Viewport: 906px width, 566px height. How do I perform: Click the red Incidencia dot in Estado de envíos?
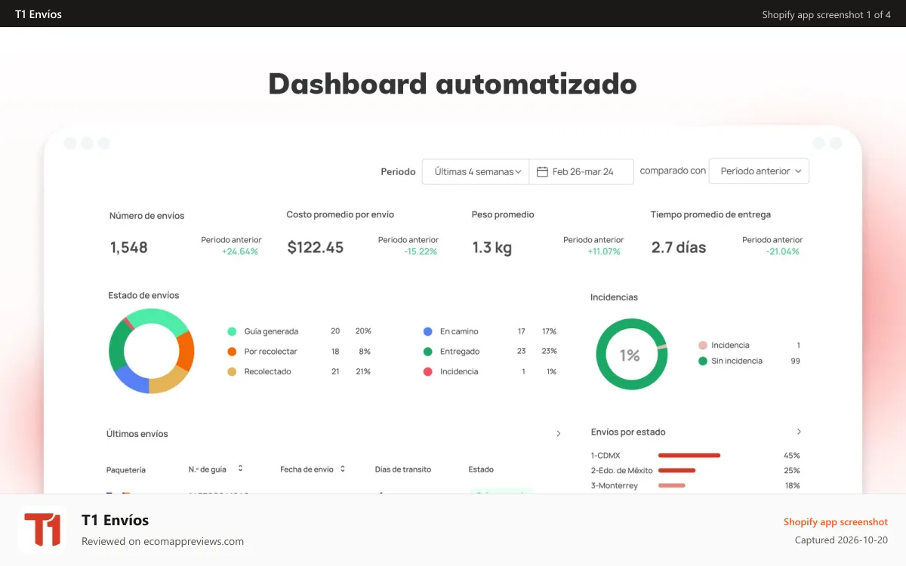click(428, 371)
